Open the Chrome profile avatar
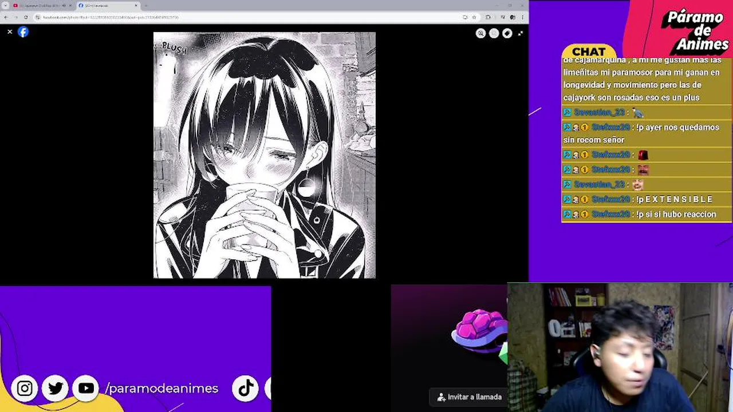This screenshot has width=733, height=412. pyautogui.click(x=512, y=17)
